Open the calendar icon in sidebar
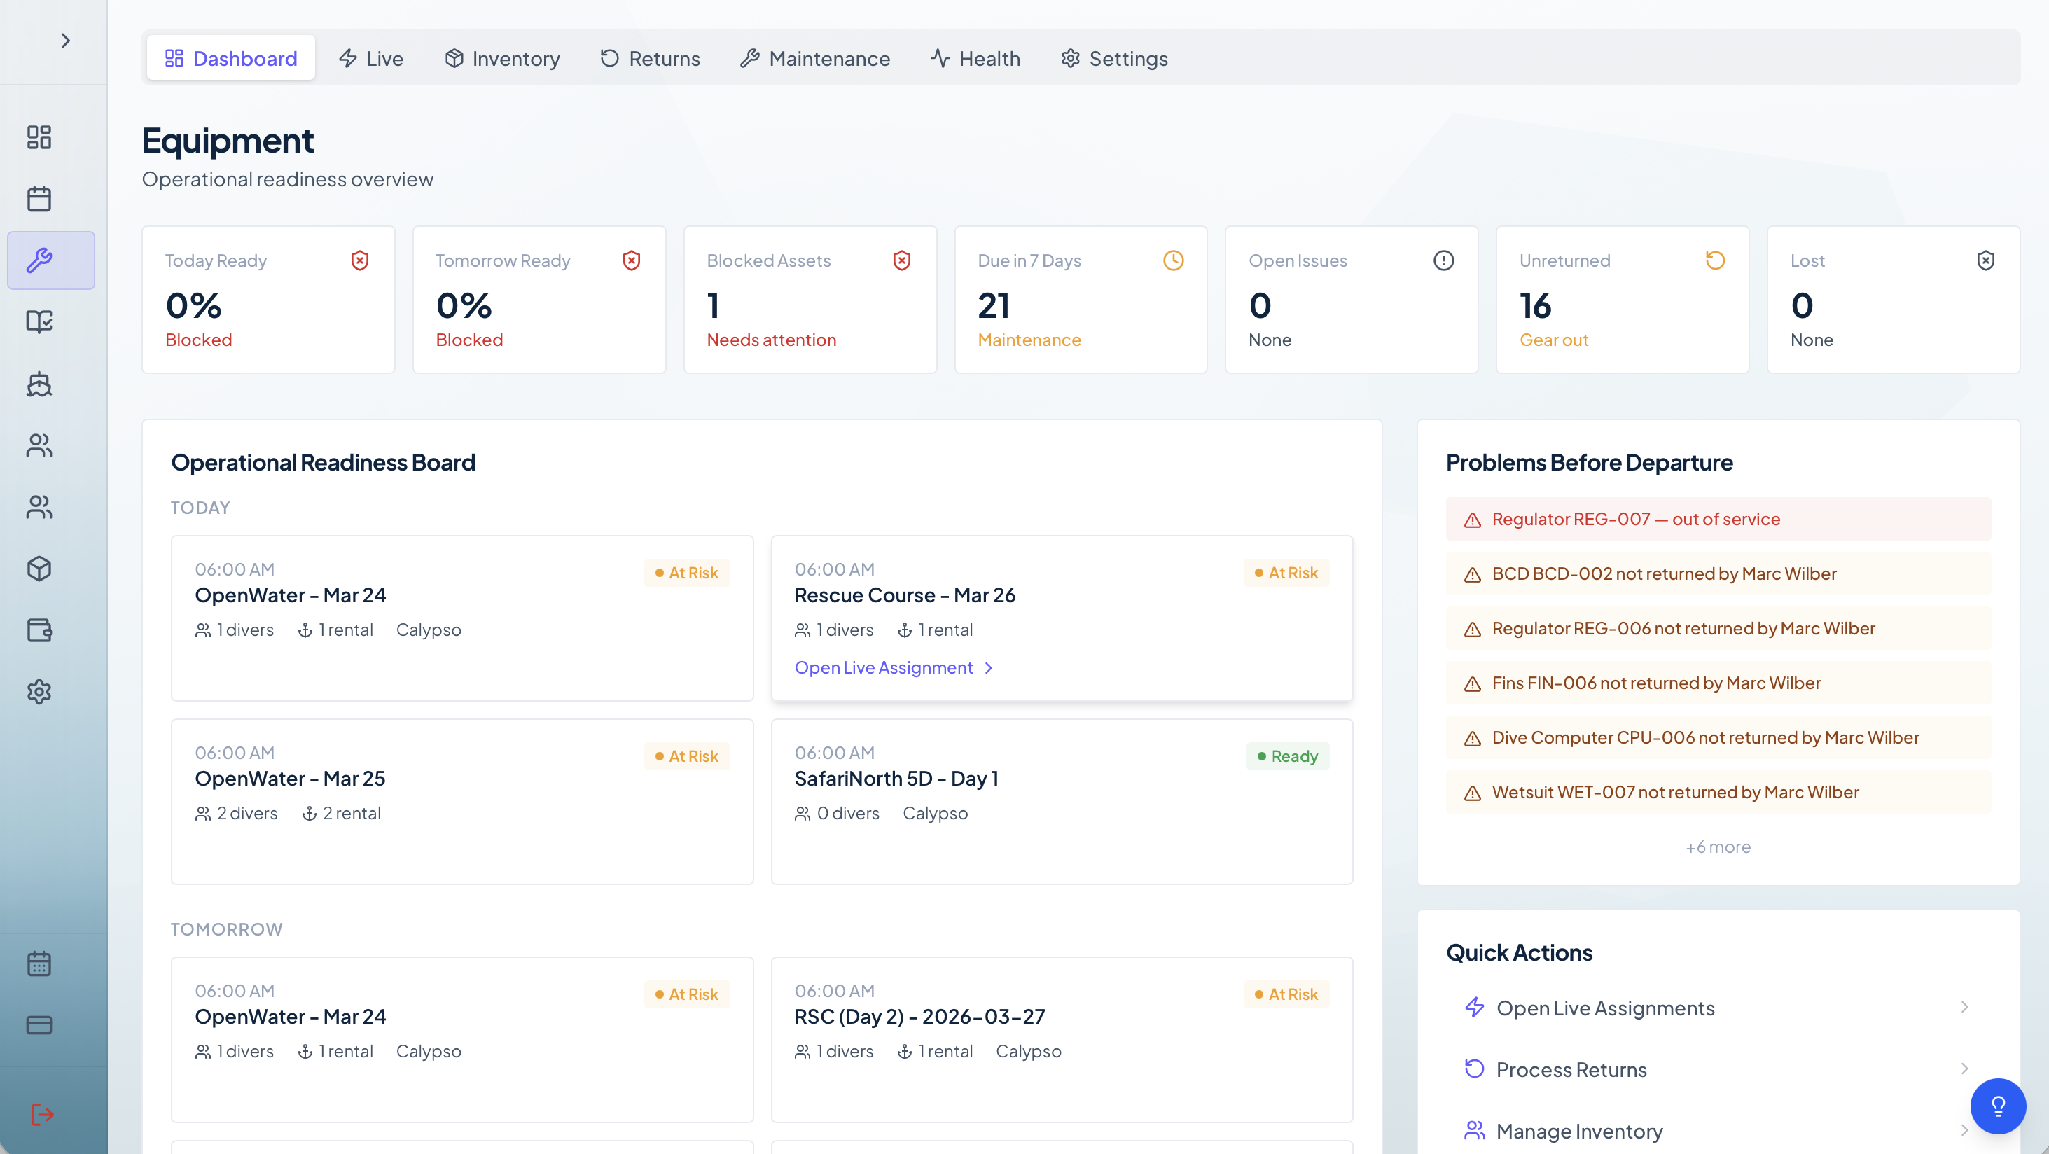Viewport: 2049px width, 1154px height. (x=39, y=199)
